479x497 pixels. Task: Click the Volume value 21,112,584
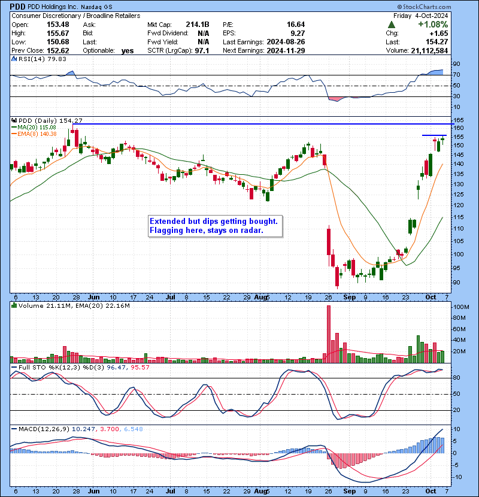click(429, 50)
